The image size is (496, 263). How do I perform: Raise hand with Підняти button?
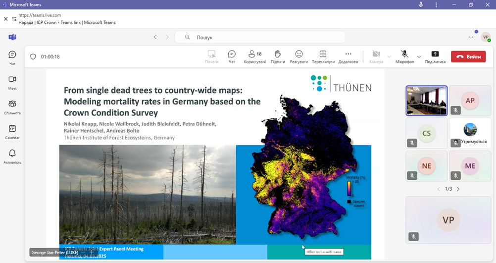278,57
